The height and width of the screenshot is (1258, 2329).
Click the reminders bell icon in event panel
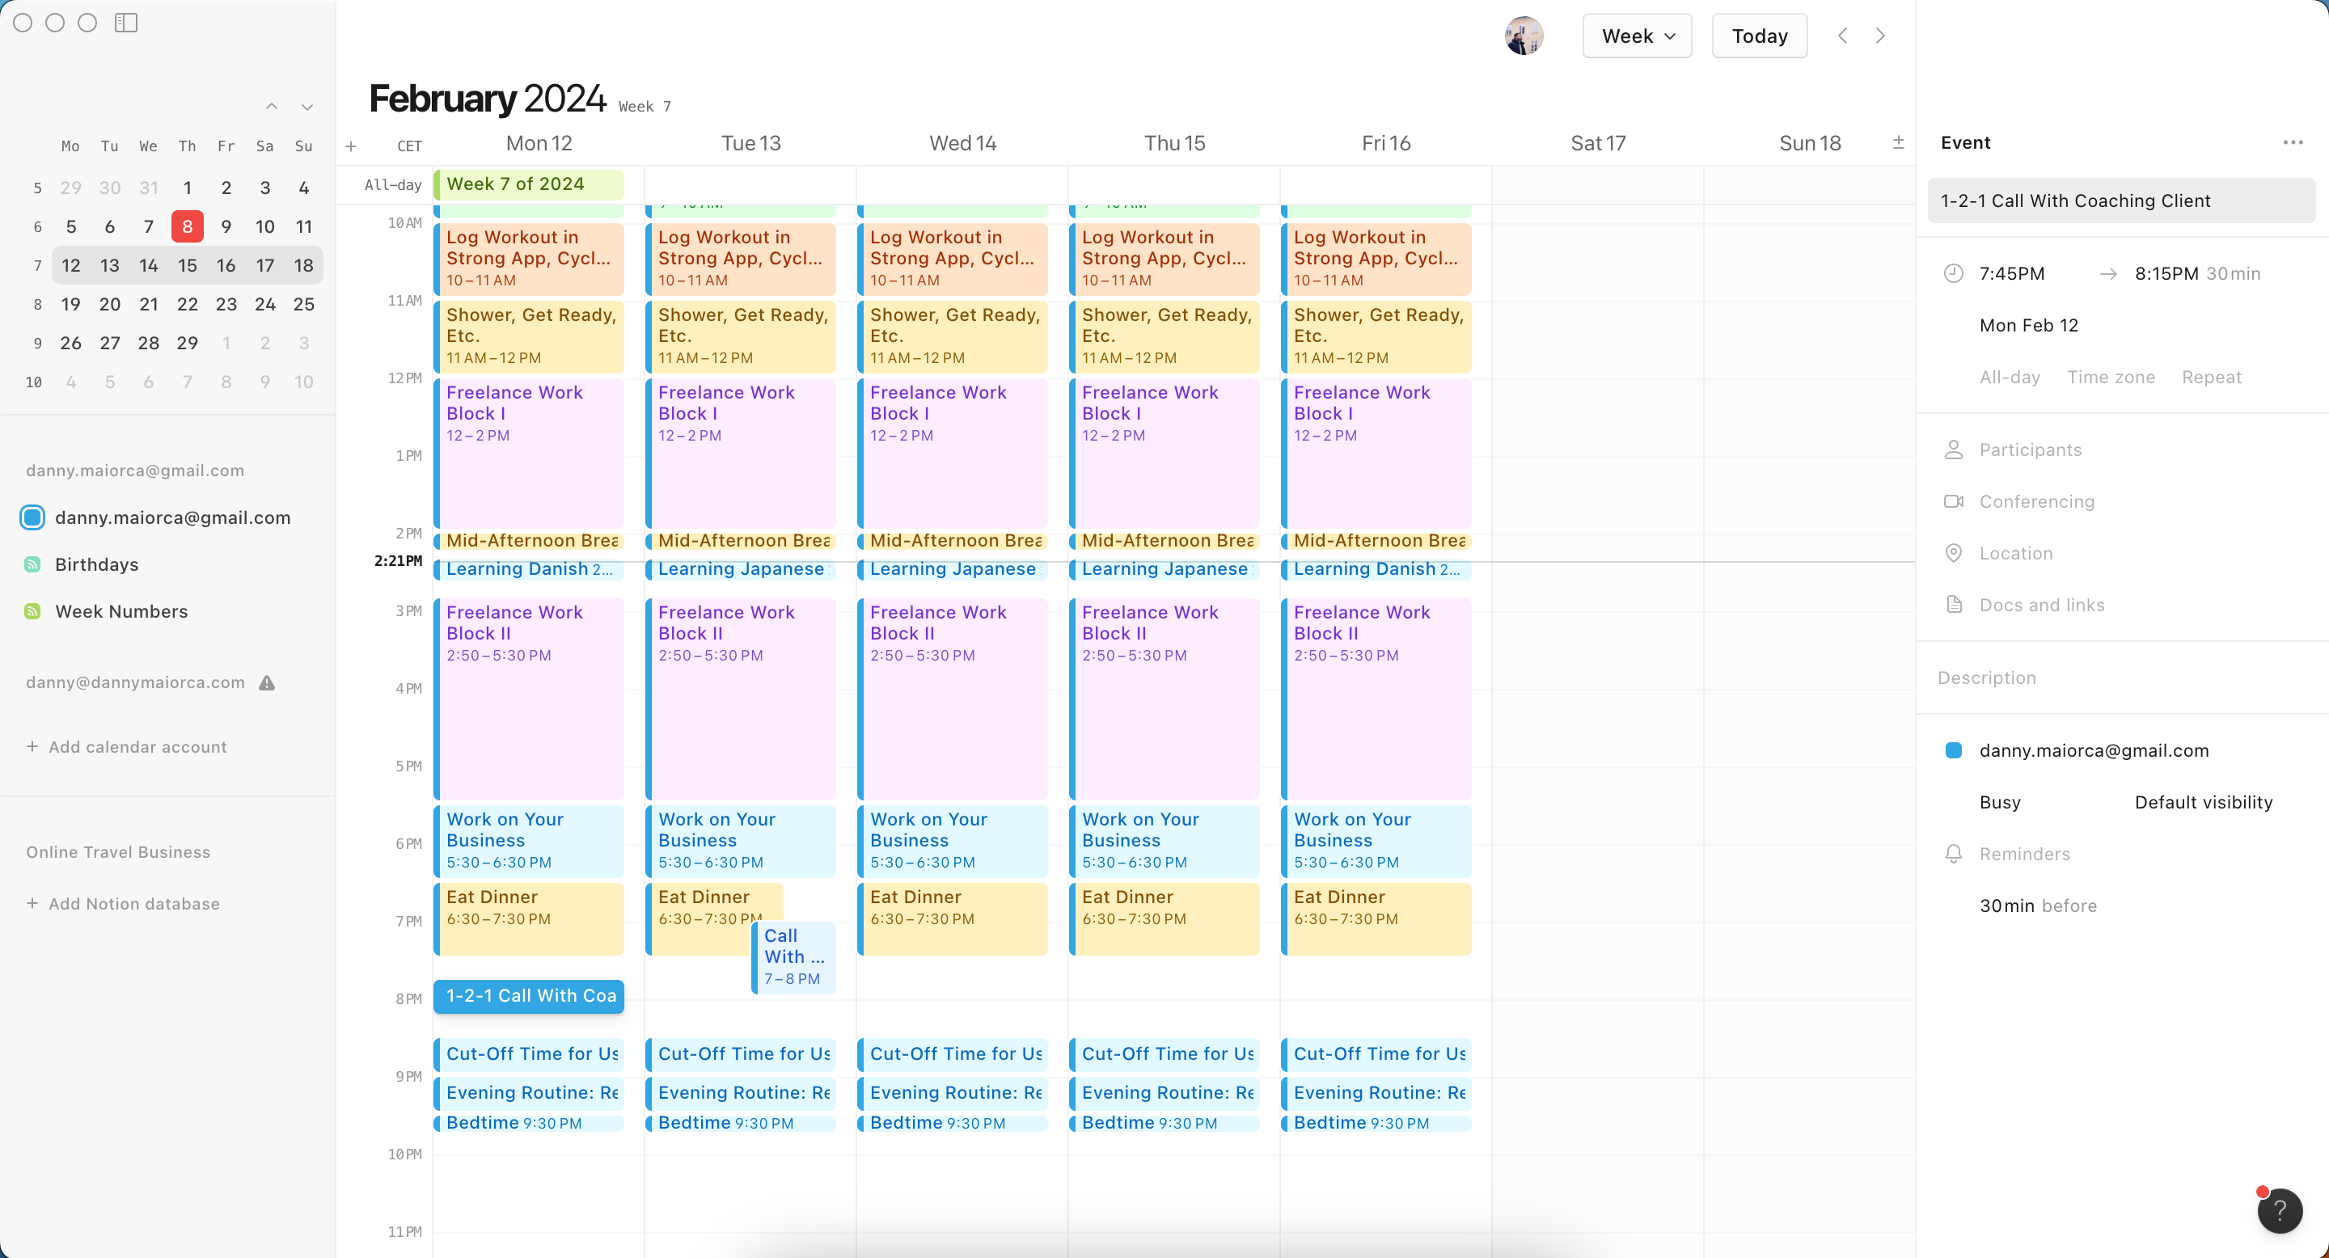1954,854
